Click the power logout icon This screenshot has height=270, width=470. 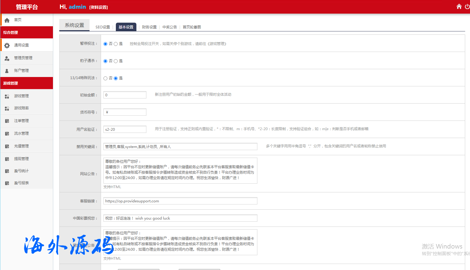point(467,7)
